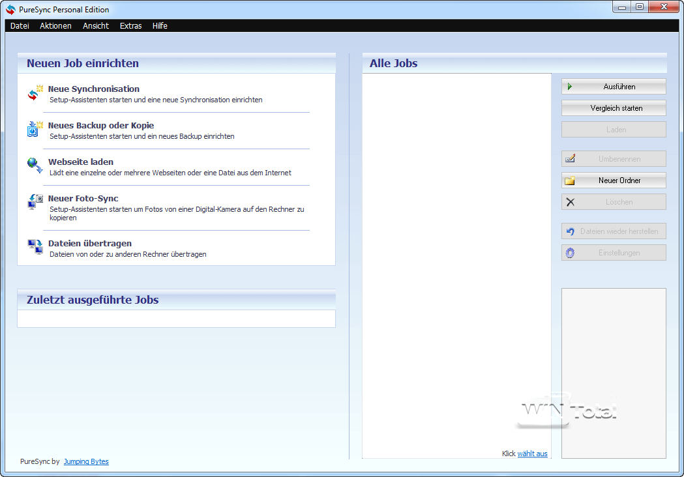Click the Zuletzt ausgeführte Jobs list box
This screenshot has height=477, width=684.
click(176, 319)
